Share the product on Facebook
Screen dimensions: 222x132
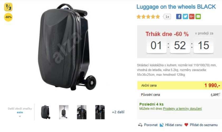[179, 17]
